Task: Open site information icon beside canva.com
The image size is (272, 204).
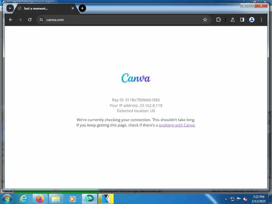Action: click(41, 20)
